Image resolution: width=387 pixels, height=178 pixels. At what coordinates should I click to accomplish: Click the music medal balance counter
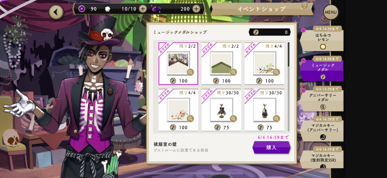269,32
